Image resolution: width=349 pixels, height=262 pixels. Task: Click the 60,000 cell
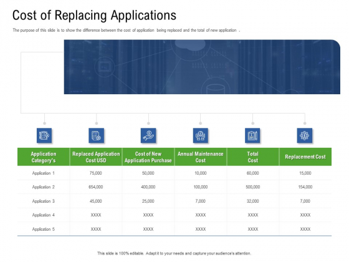tap(253, 173)
